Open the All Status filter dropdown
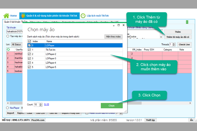The height and width of the screenshot is (131, 197). click(x=17, y=45)
